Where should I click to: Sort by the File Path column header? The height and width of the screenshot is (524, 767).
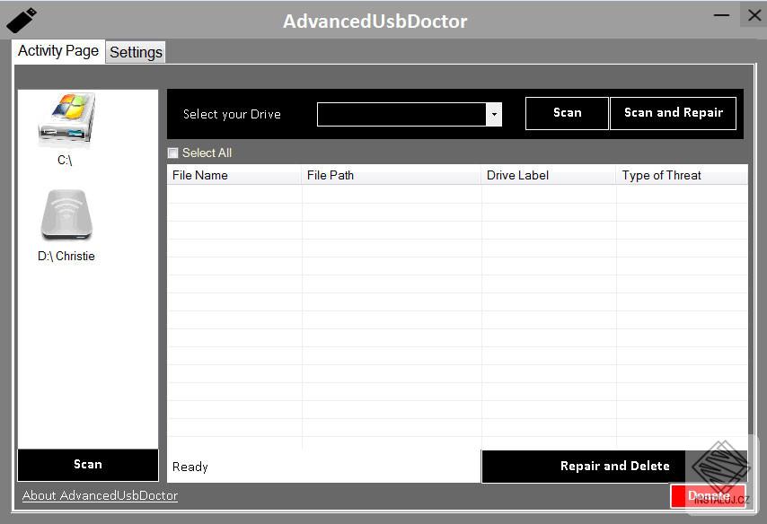pyautogui.click(x=392, y=175)
